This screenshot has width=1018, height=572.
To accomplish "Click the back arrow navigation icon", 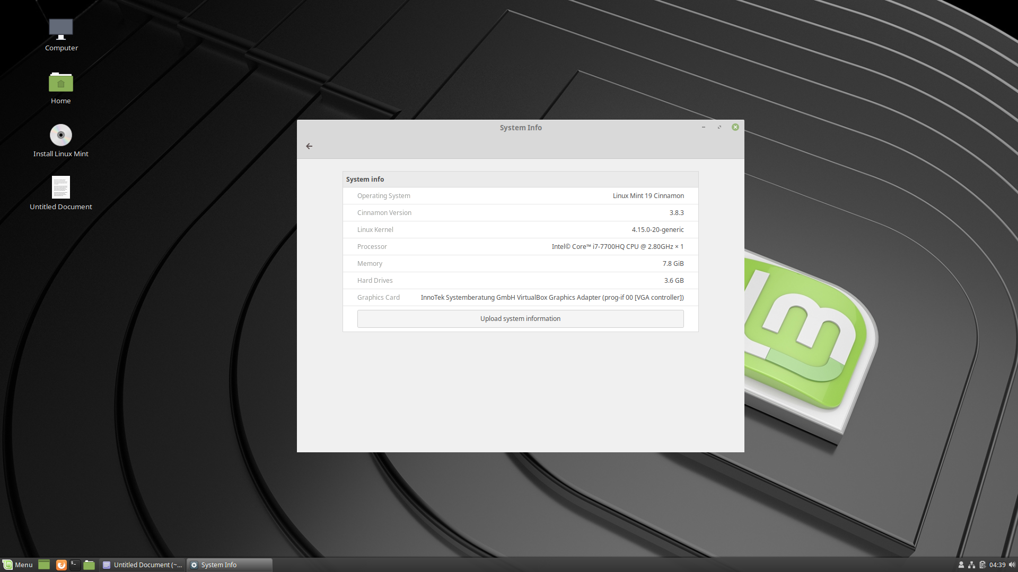I will (x=309, y=146).
